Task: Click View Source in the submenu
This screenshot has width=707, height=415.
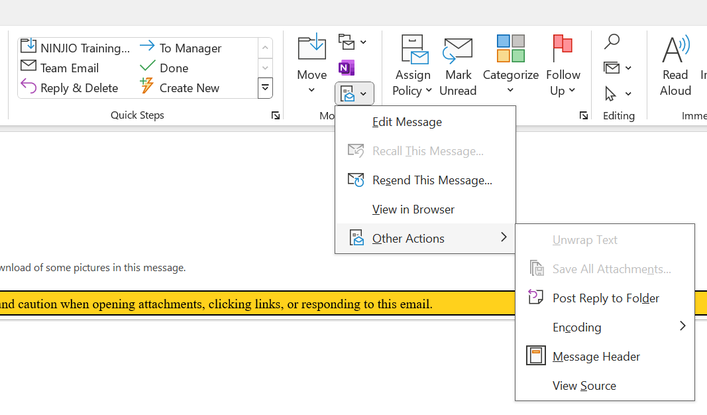Action: (x=584, y=386)
